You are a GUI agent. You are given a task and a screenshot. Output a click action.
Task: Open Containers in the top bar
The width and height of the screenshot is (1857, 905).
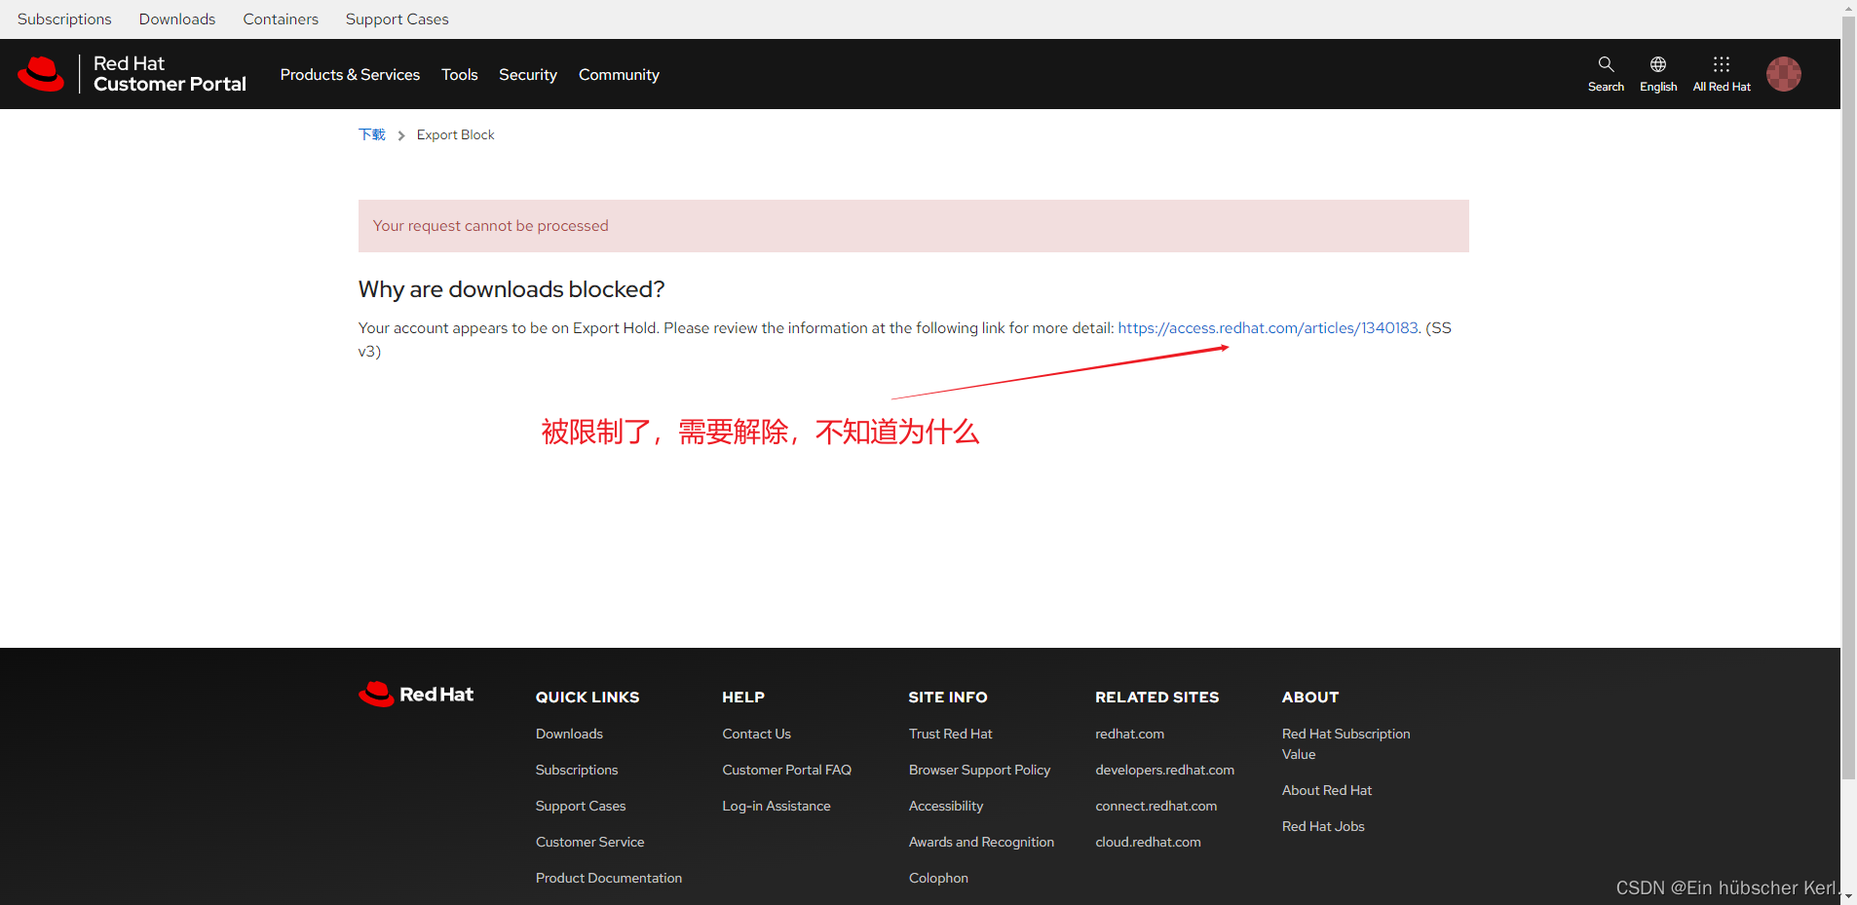tap(281, 19)
